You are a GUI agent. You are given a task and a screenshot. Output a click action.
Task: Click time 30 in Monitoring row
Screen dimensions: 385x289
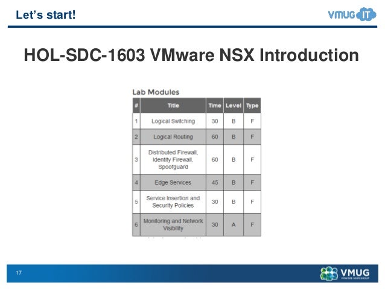click(x=215, y=224)
